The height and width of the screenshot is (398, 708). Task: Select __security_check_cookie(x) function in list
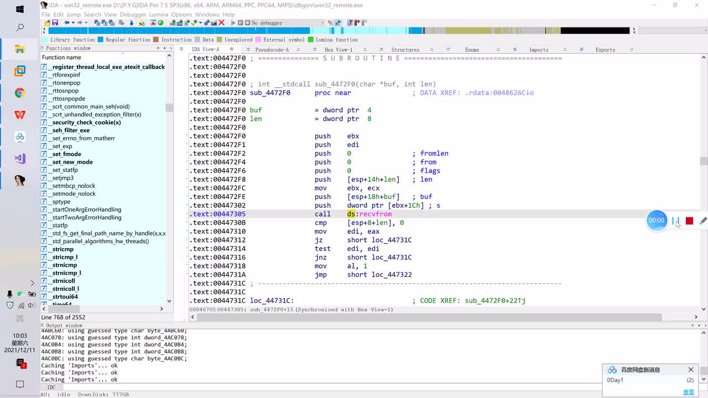86,122
